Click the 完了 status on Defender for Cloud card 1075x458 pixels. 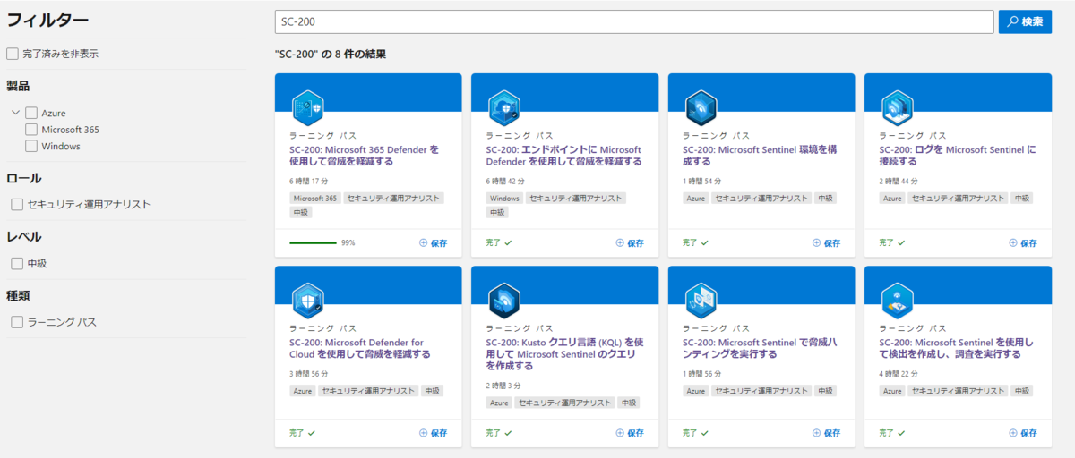303,433
